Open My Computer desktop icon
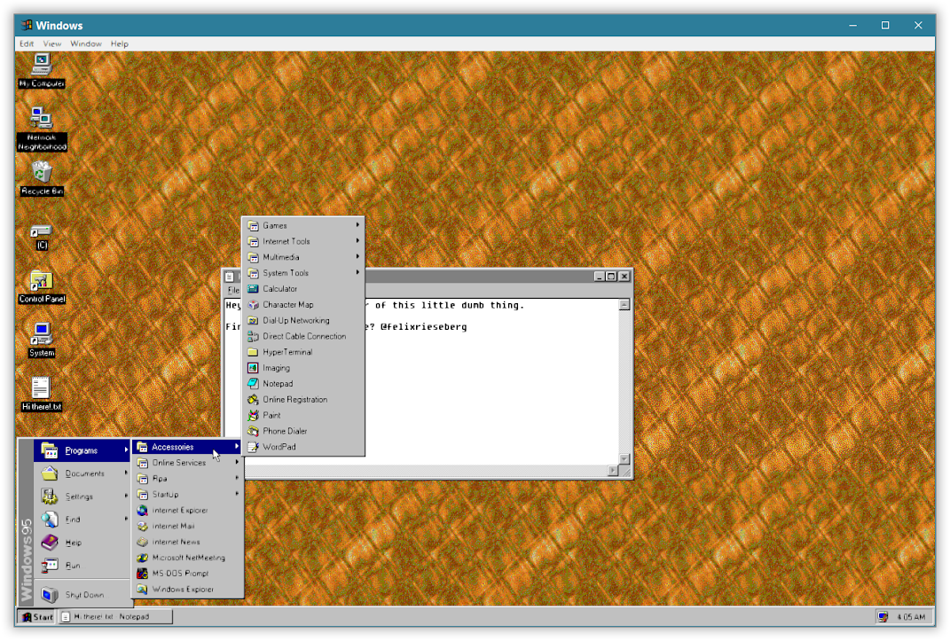Screen dimensions: 950x641 click(x=41, y=71)
